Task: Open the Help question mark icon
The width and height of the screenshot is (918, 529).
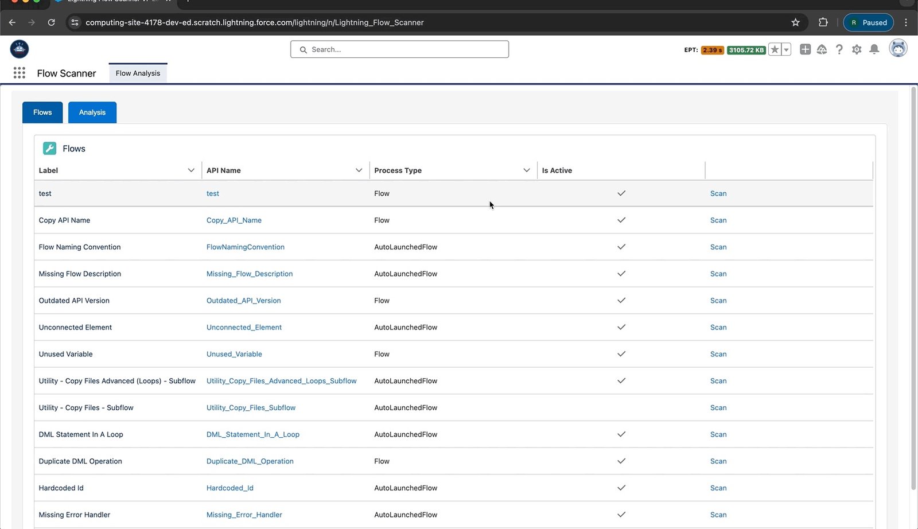Action: tap(839, 49)
